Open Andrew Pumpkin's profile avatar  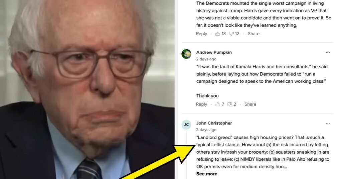(186, 54)
